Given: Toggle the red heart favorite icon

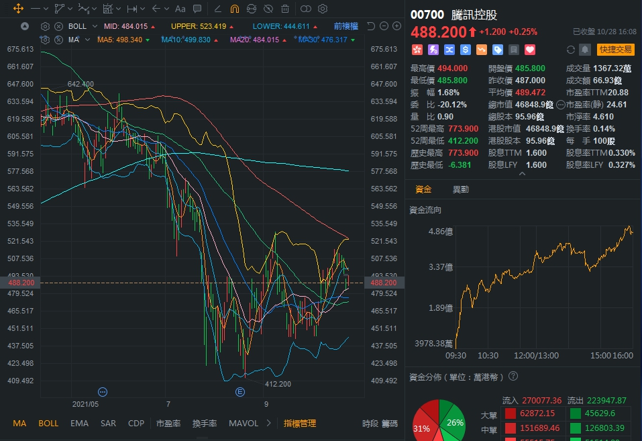Looking at the screenshot, I should click(530, 50).
